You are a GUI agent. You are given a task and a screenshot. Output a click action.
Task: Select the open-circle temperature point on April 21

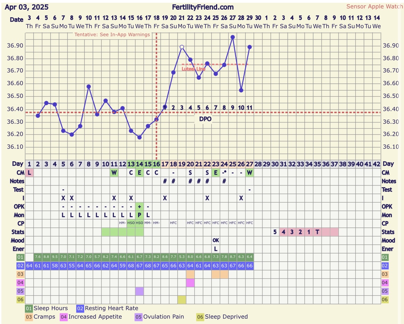point(182,47)
